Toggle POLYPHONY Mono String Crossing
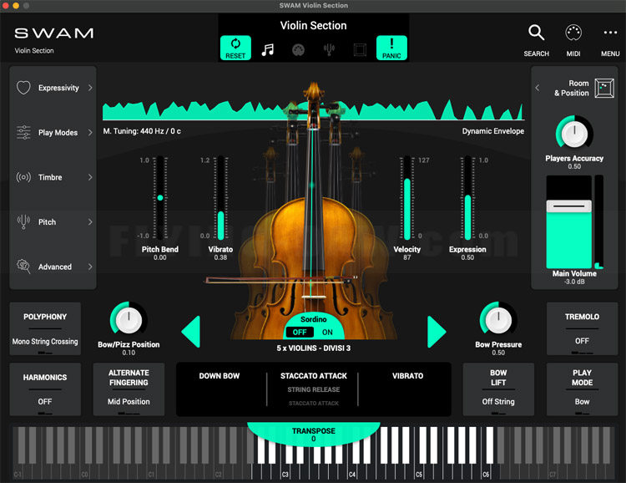The height and width of the screenshot is (483, 626). point(45,328)
